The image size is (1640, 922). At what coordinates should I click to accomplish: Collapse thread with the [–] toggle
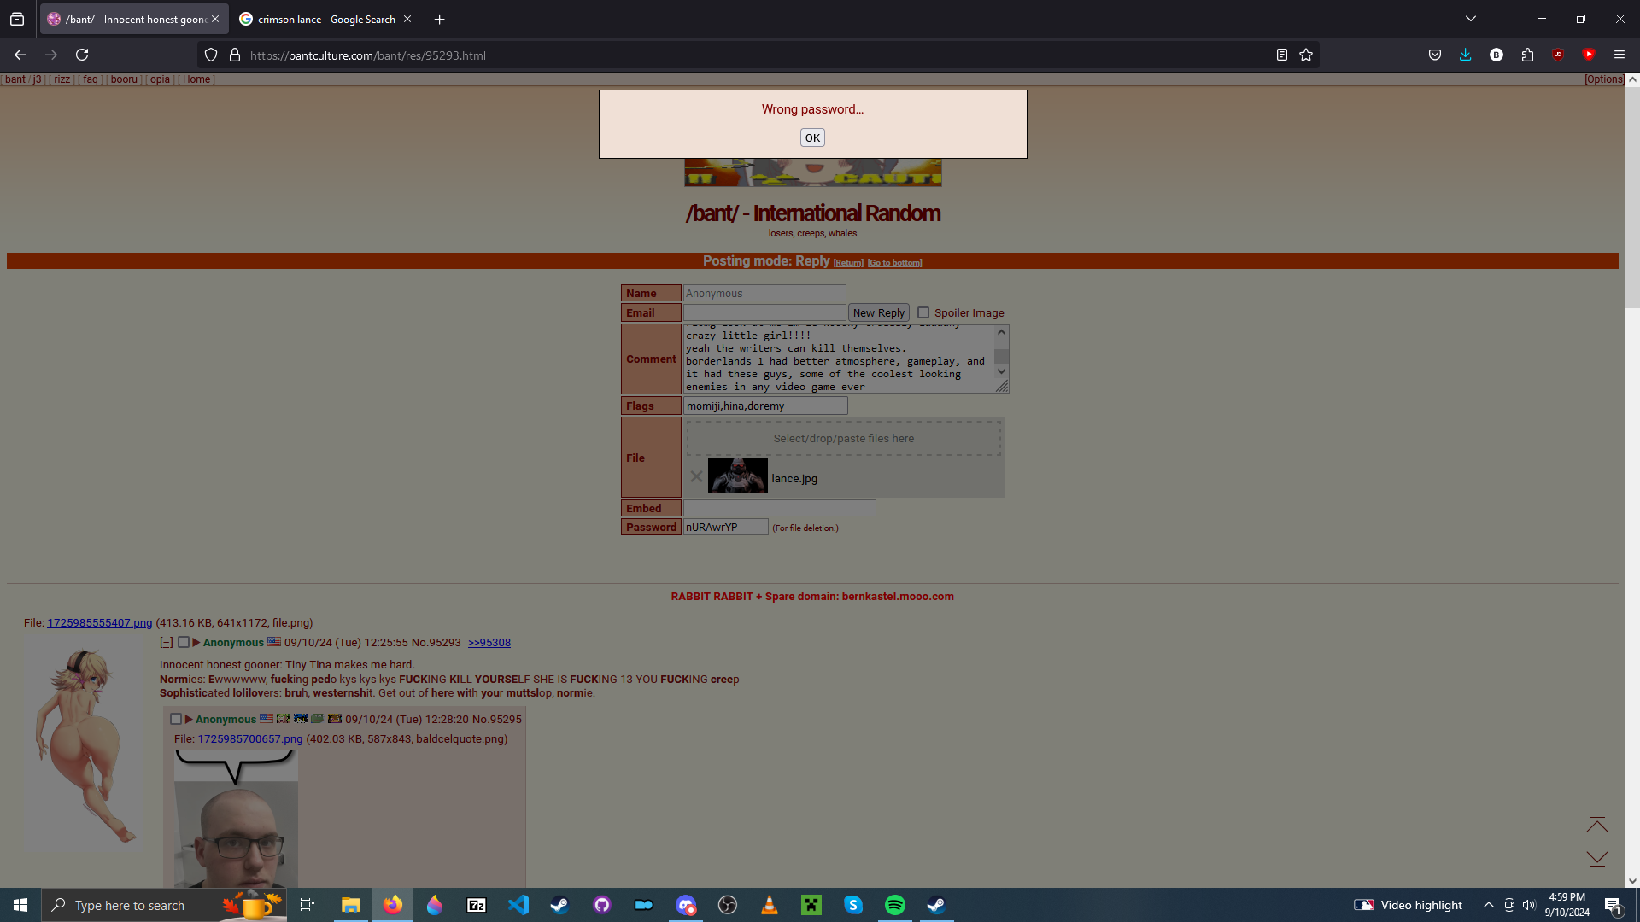point(167,642)
